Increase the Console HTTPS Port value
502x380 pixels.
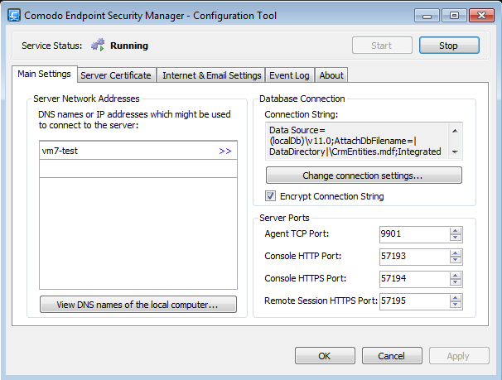point(456,276)
